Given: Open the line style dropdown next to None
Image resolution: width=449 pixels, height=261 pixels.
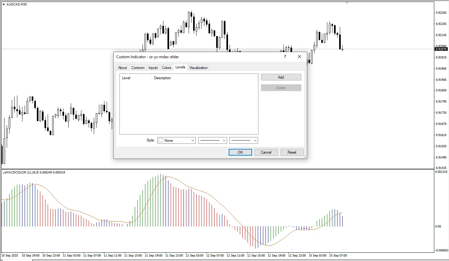Looking at the screenshot, I should coord(213,141).
